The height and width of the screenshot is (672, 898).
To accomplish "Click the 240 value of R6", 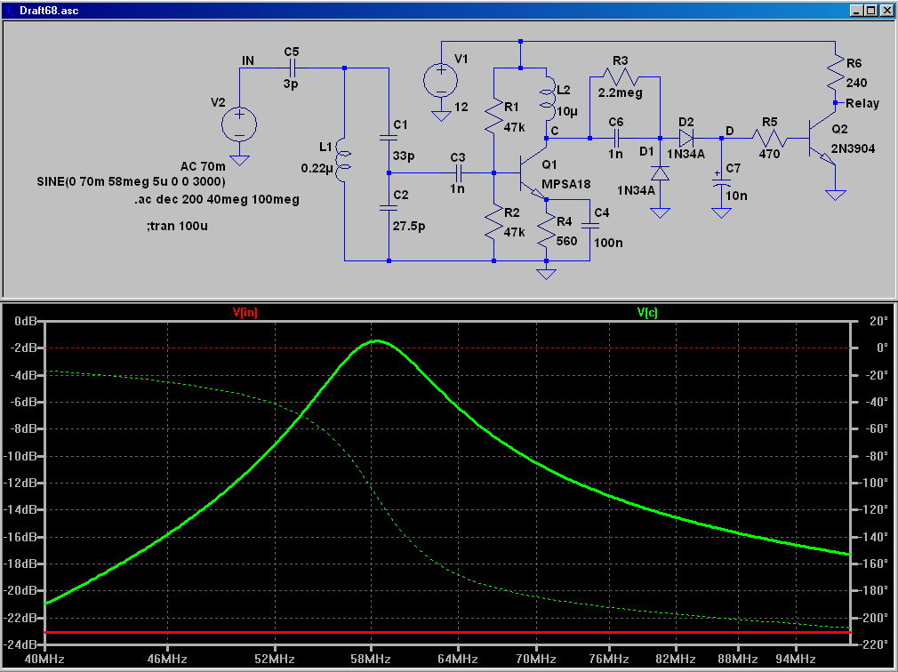I will click(857, 83).
